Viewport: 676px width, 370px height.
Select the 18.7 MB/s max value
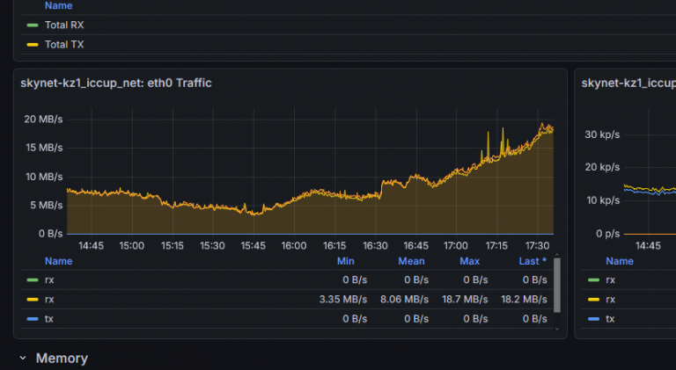(x=465, y=300)
